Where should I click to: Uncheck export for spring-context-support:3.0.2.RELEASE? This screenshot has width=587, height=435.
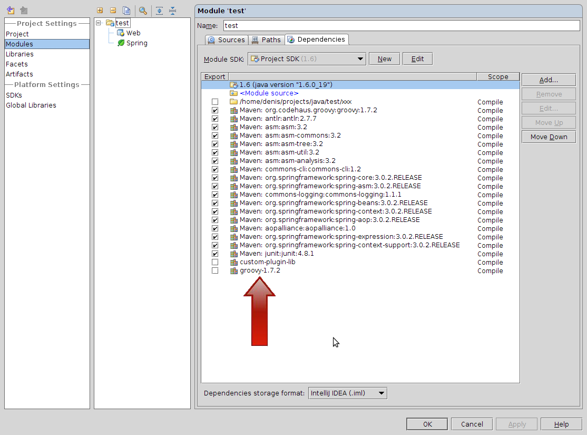tap(215, 245)
